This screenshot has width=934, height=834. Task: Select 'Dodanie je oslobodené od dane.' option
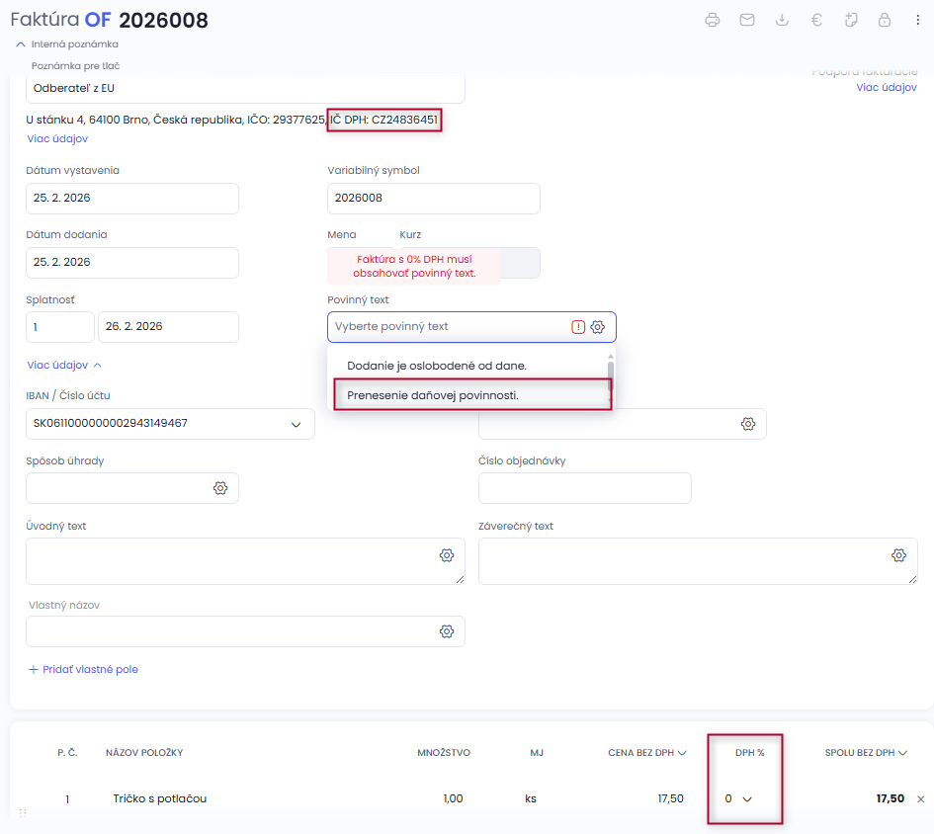[437, 366]
